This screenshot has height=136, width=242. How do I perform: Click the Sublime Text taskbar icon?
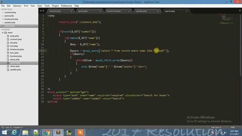click(58, 133)
